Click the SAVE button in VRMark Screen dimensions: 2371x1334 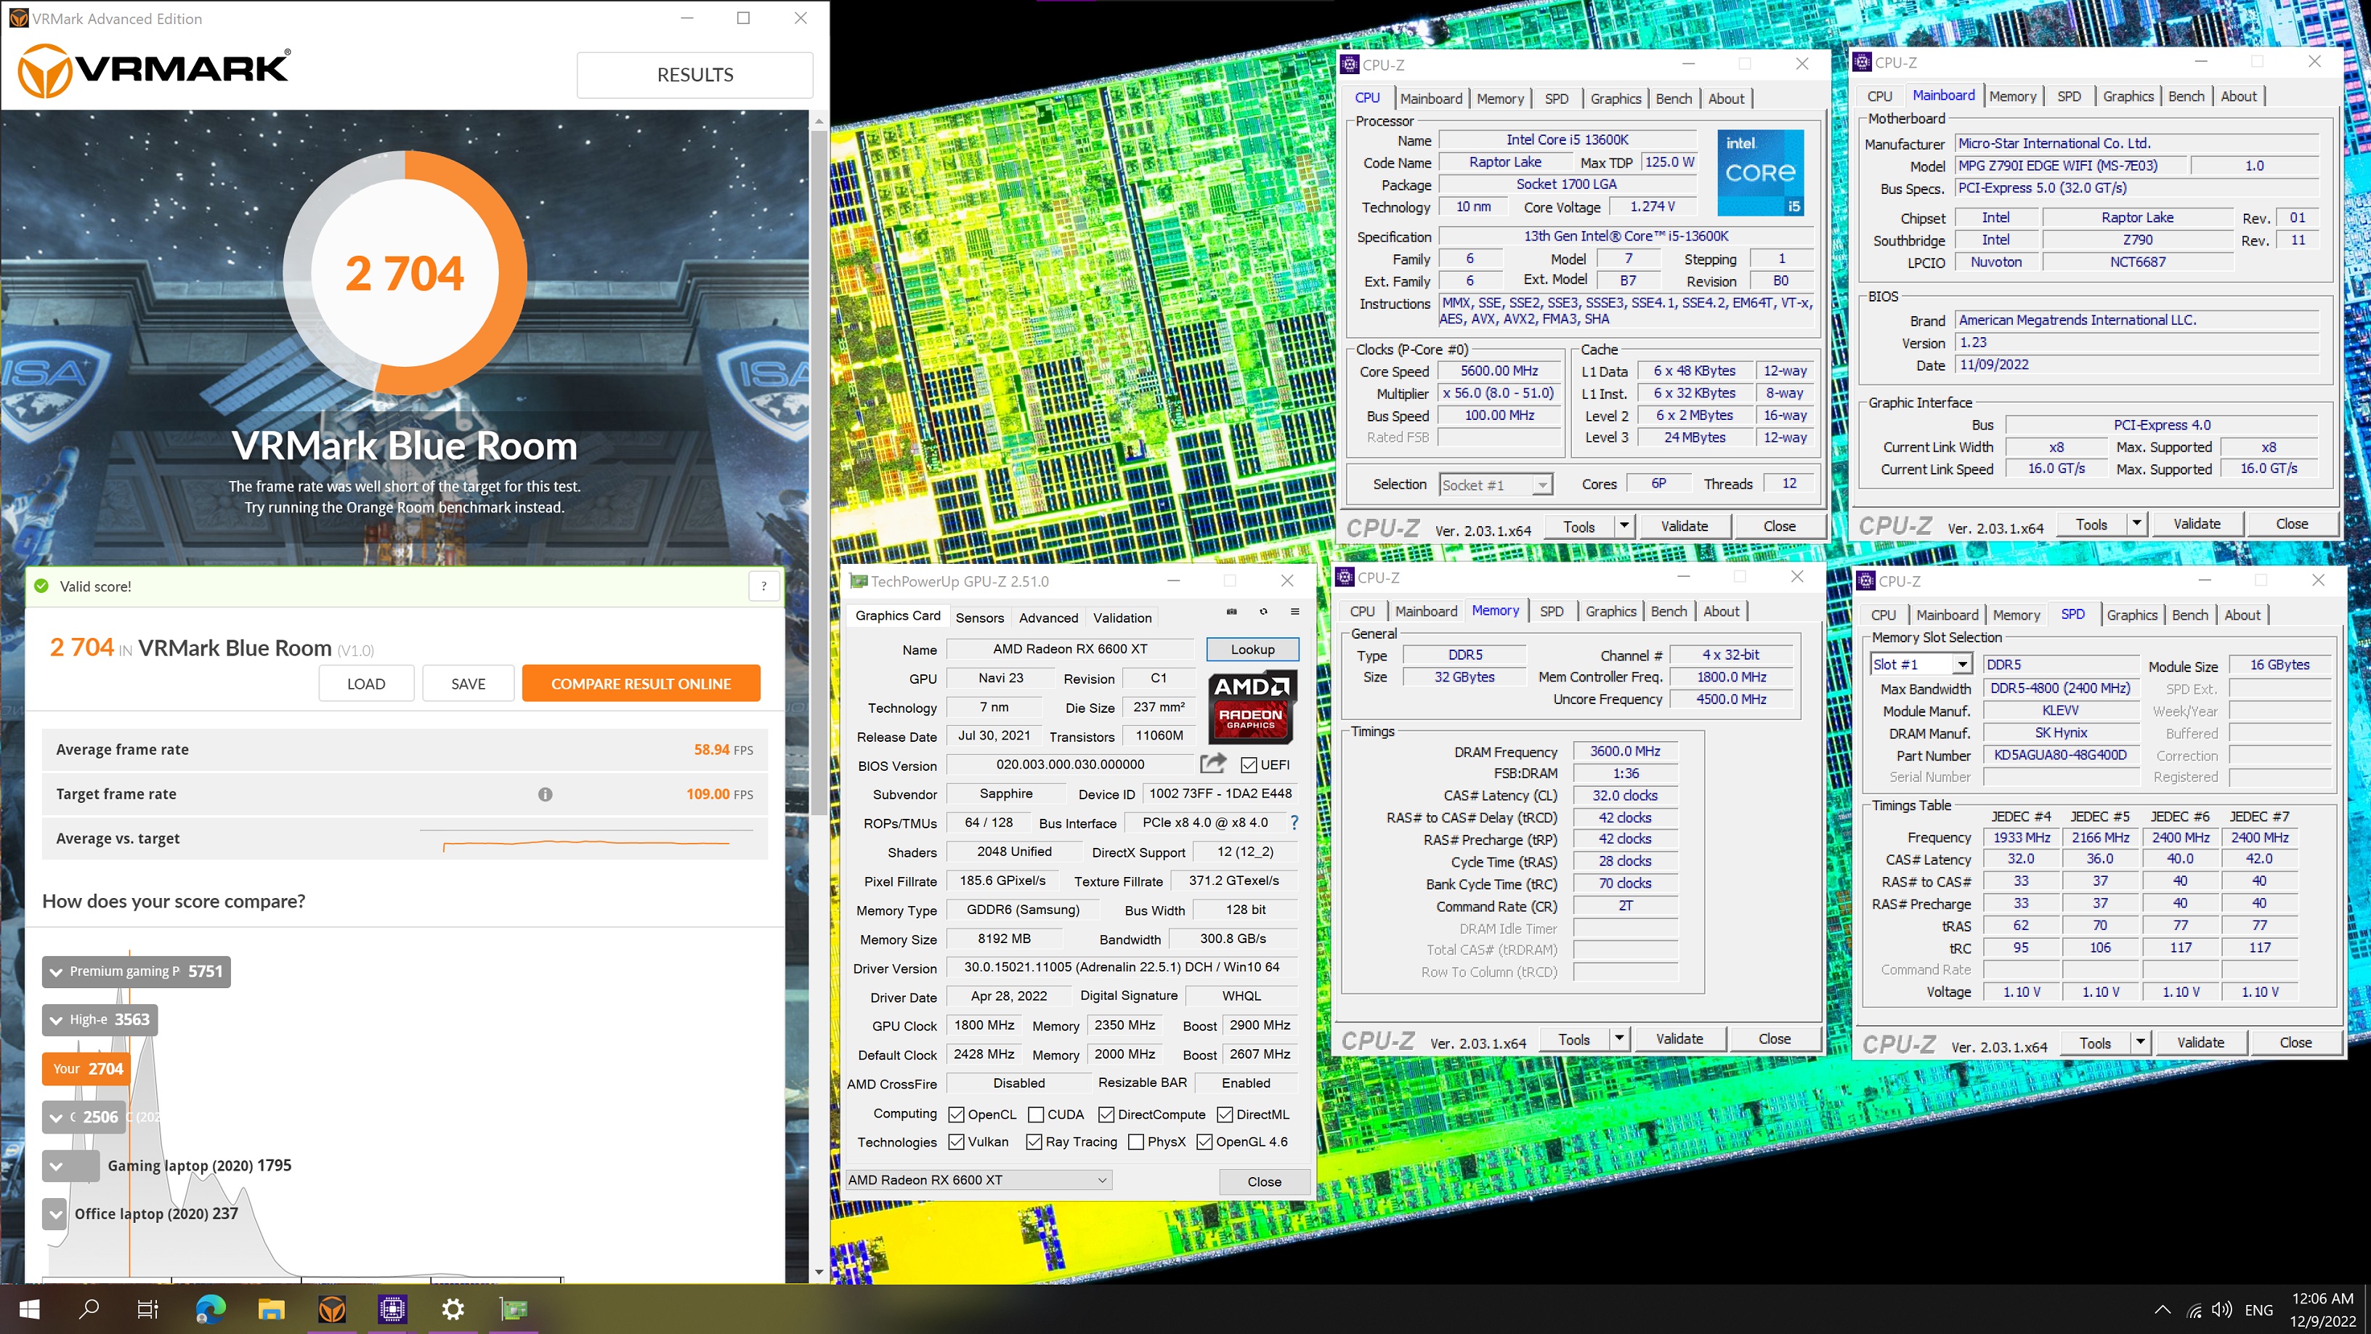[468, 683]
